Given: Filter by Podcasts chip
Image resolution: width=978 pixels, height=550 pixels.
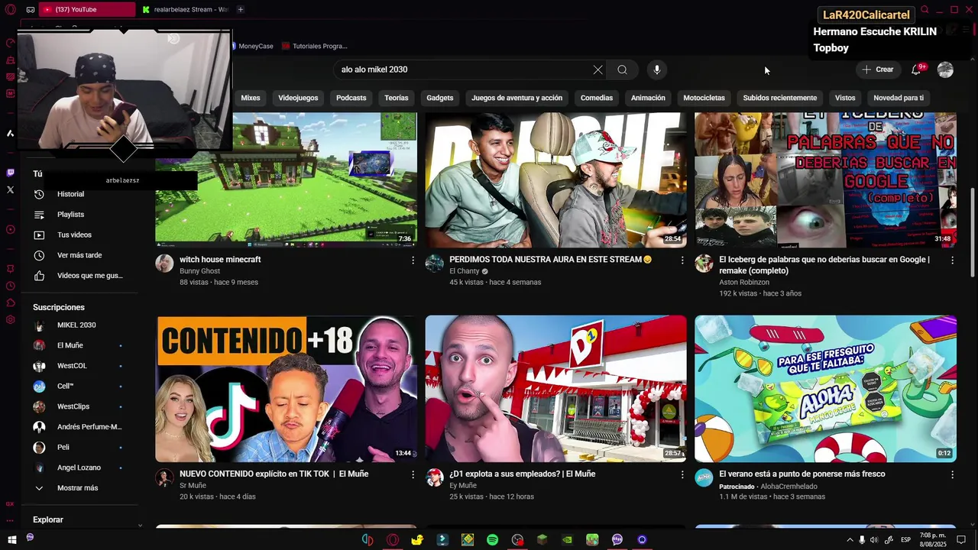Looking at the screenshot, I should (x=351, y=98).
